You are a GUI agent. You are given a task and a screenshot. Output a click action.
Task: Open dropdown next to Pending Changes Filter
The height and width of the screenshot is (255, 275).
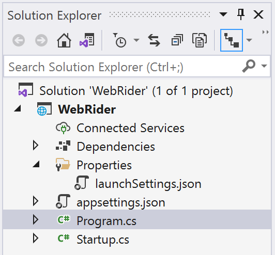click(x=136, y=40)
